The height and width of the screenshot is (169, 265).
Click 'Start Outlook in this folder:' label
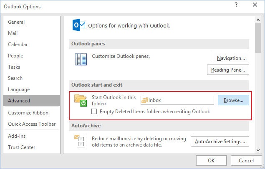click(x=114, y=100)
